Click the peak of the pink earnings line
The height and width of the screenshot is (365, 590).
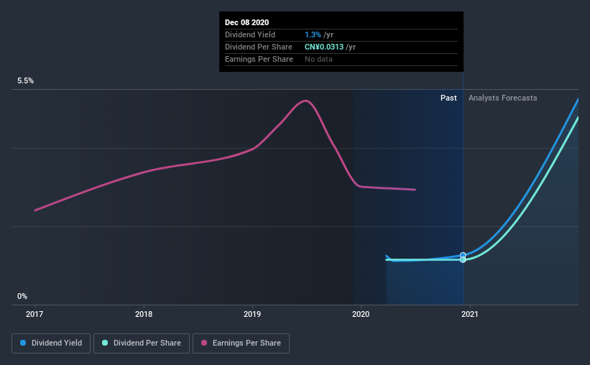(x=307, y=101)
